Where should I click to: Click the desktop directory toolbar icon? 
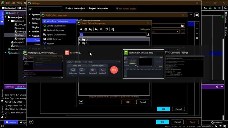click(85, 29)
